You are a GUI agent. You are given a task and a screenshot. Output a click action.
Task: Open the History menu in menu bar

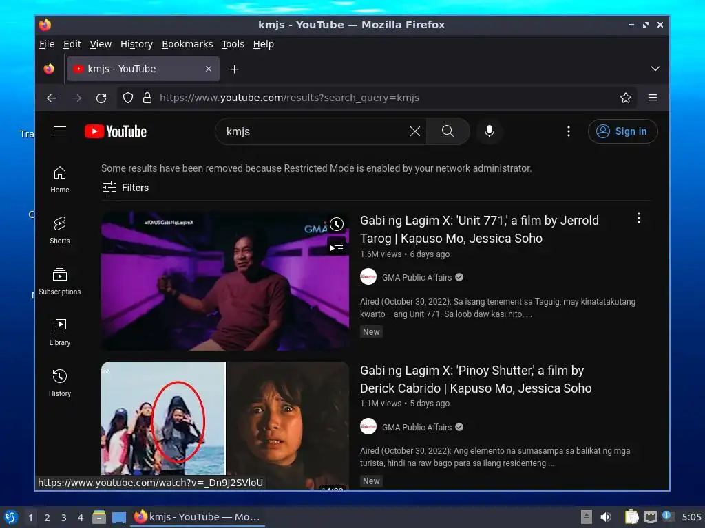(x=137, y=44)
